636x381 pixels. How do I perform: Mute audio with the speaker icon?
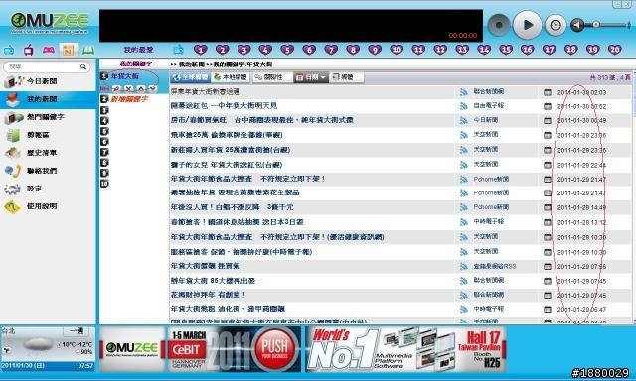[577, 25]
